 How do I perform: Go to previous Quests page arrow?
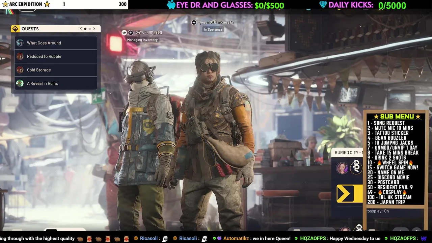click(81, 29)
